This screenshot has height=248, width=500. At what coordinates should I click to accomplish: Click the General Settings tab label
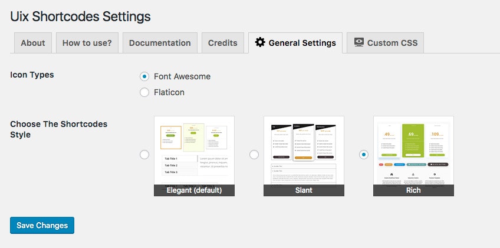click(x=302, y=43)
